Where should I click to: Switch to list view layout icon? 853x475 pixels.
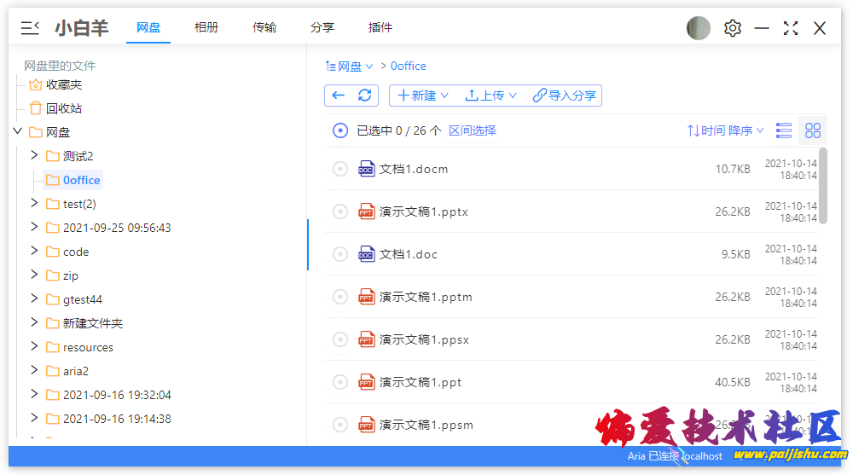[784, 130]
